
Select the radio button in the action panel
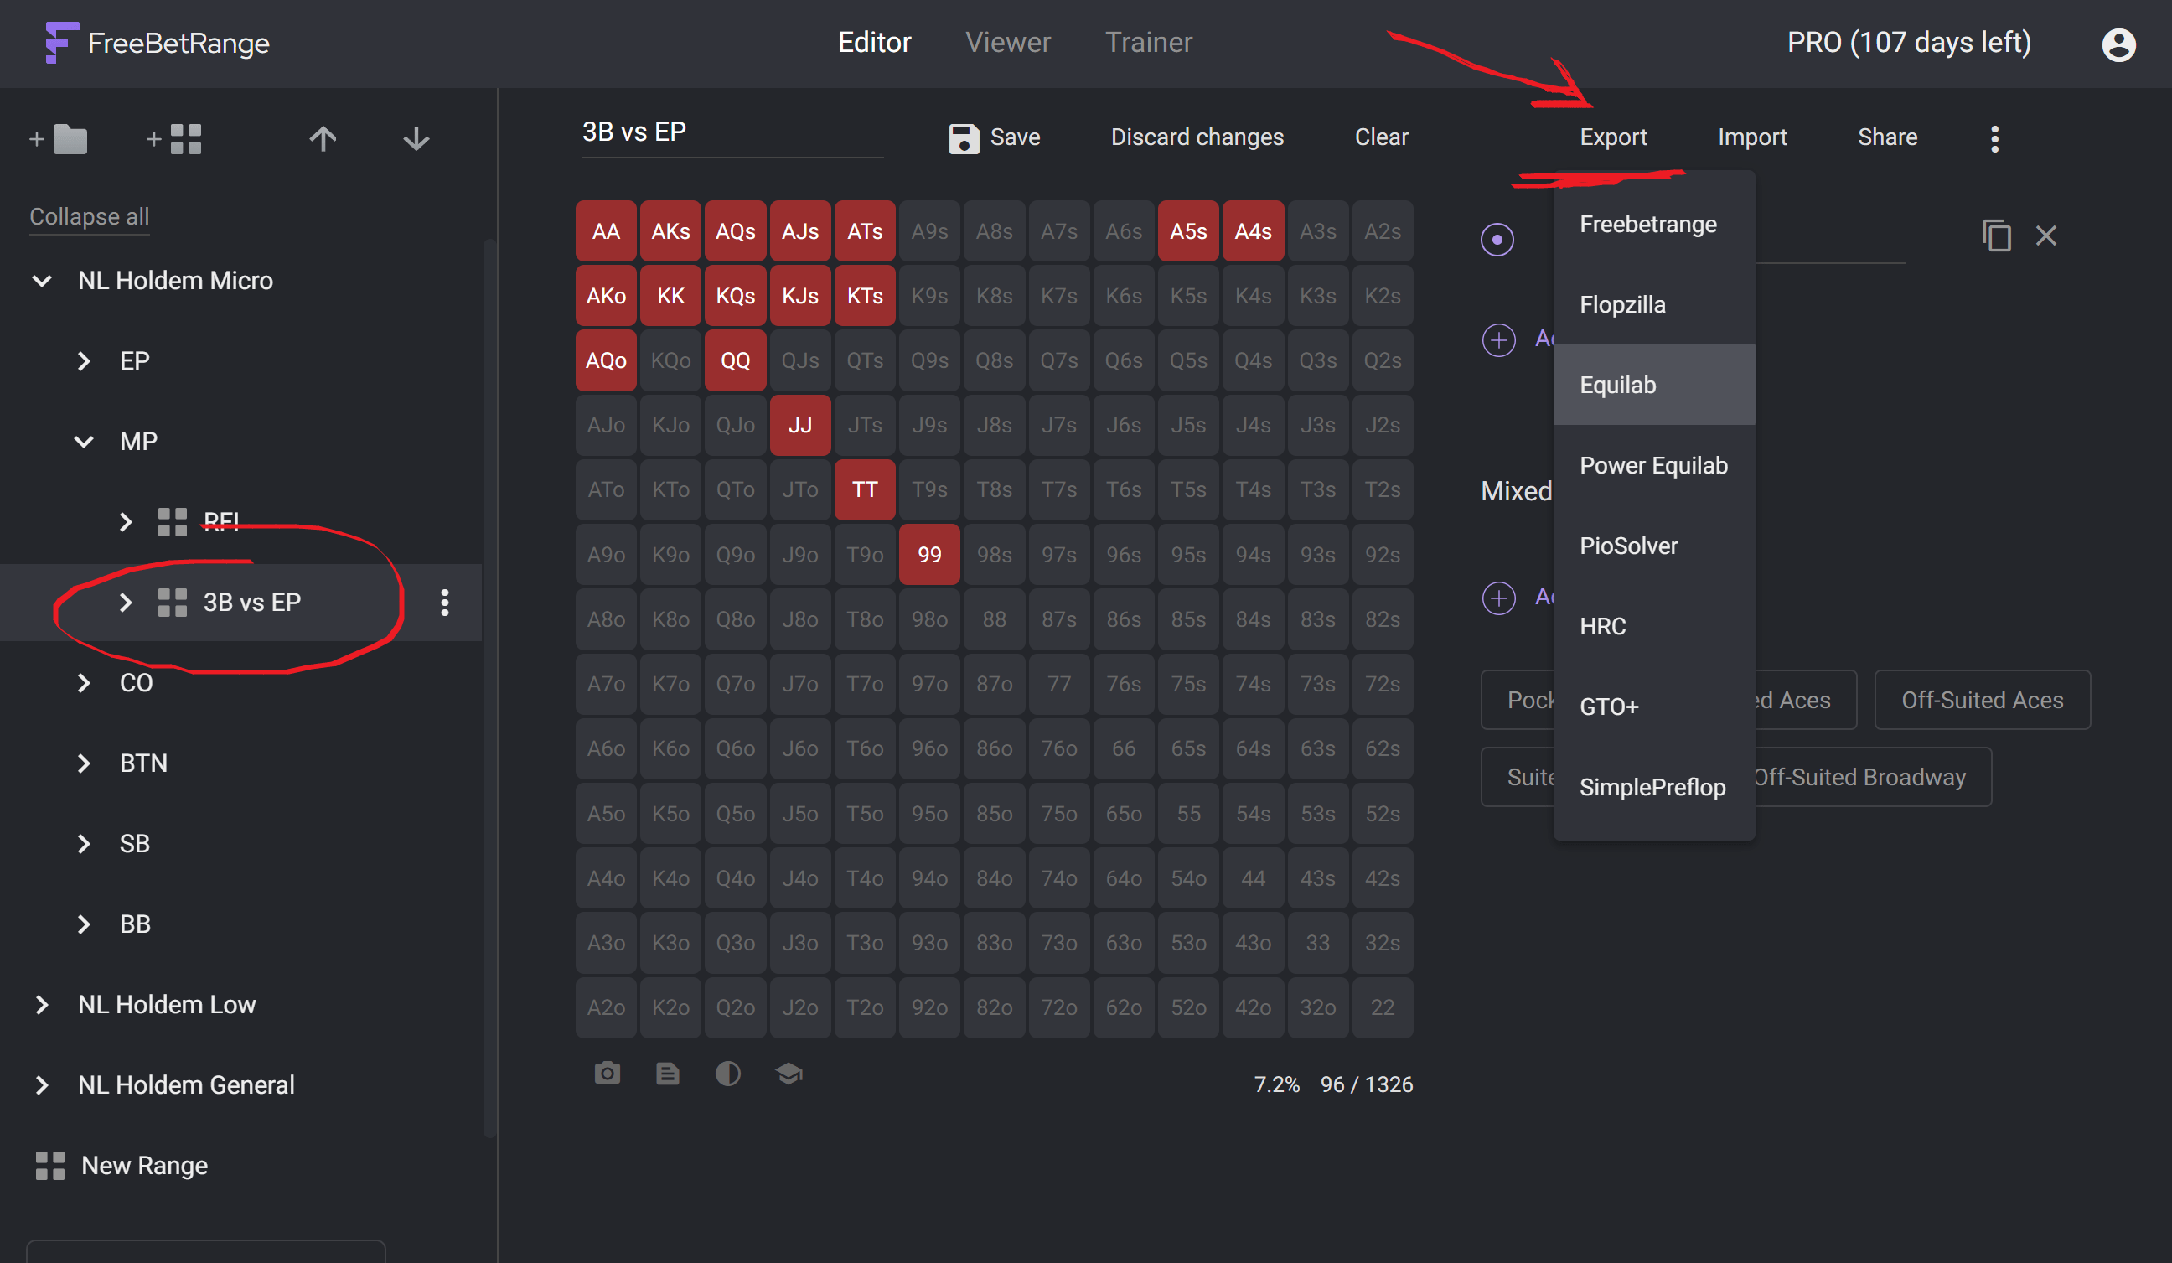point(1497,240)
